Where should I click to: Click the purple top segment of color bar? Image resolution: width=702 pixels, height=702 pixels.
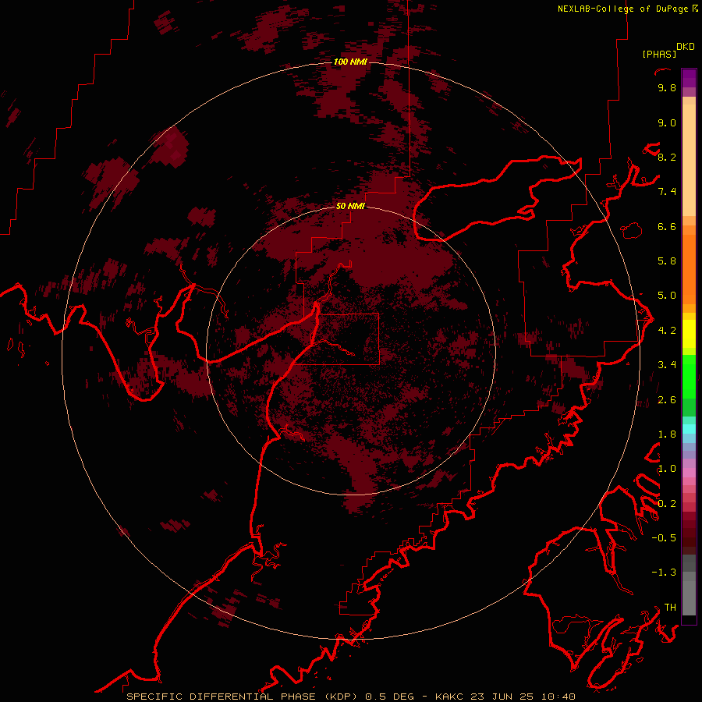[x=689, y=78]
